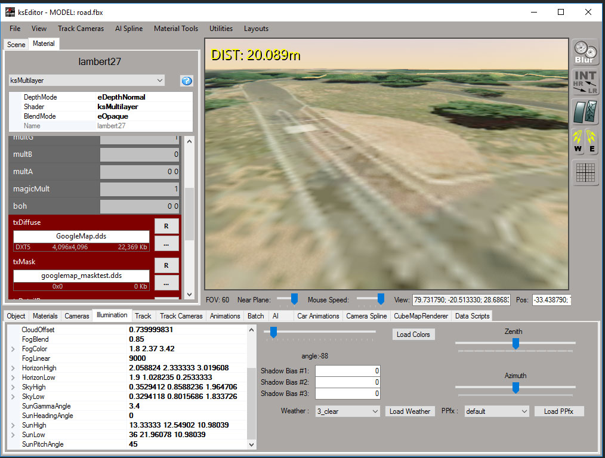The width and height of the screenshot is (605, 458).
Task: Switch to the Animations tab
Action: [225, 316]
